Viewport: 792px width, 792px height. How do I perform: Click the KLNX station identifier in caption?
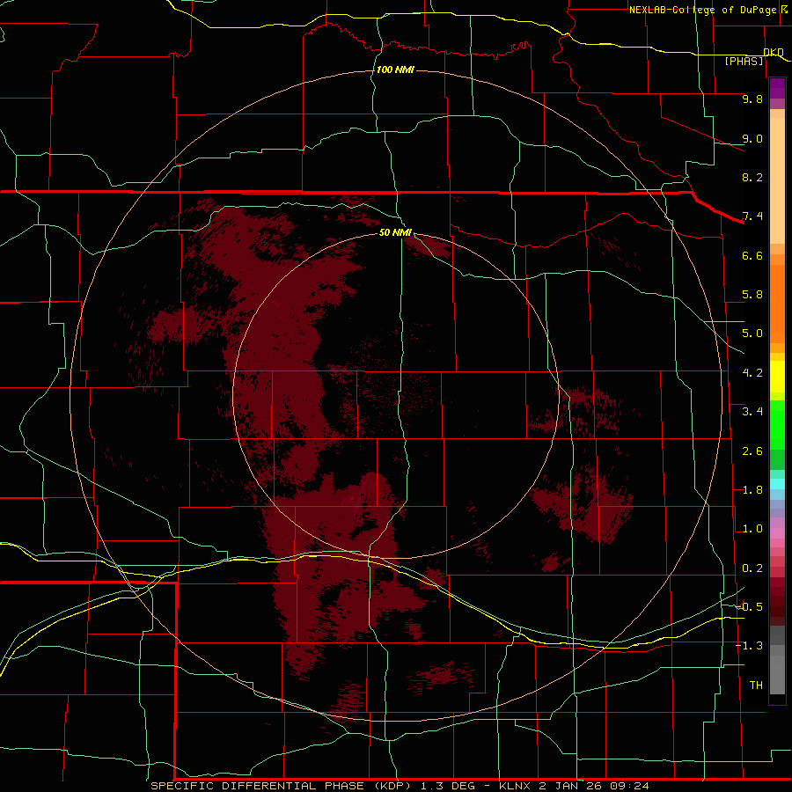pos(515,786)
